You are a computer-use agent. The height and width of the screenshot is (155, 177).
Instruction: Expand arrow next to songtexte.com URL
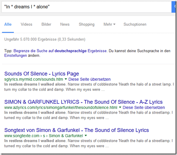tap(86, 136)
